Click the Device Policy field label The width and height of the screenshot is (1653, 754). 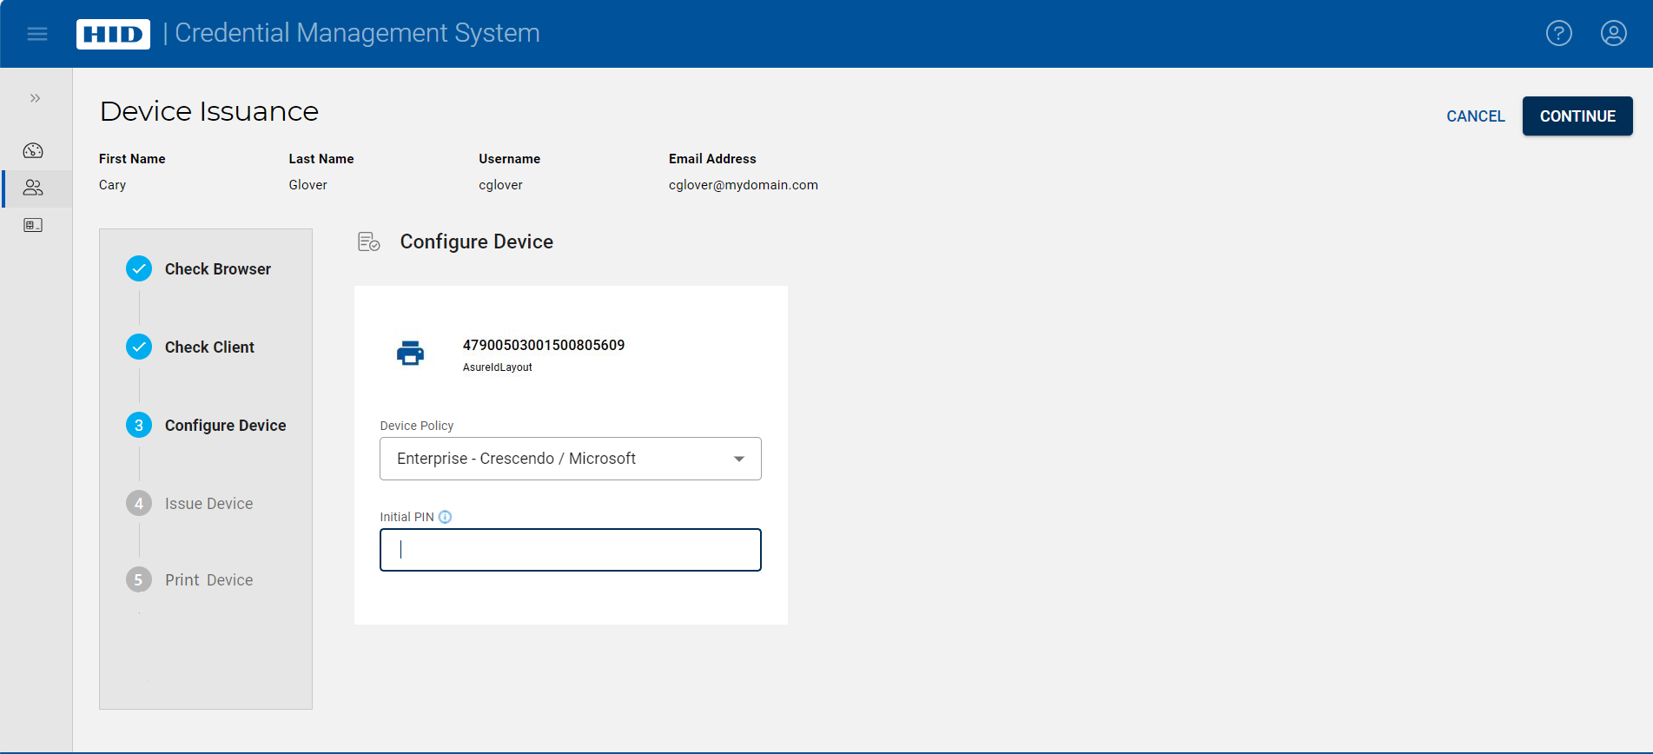coord(417,426)
